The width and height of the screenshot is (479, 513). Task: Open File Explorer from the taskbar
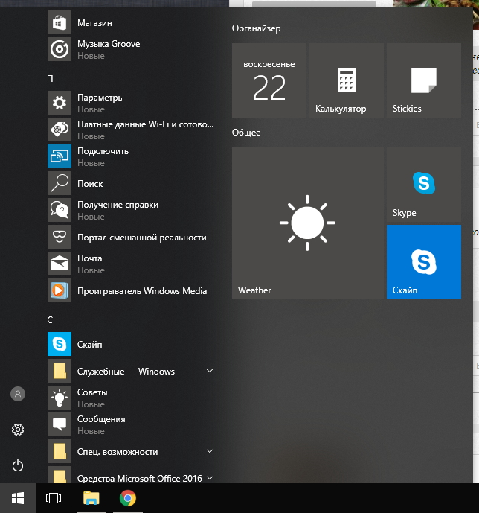click(x=91, y=498)
